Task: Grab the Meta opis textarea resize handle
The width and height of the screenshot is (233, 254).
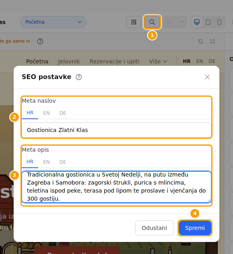Action: pos(209,201)
